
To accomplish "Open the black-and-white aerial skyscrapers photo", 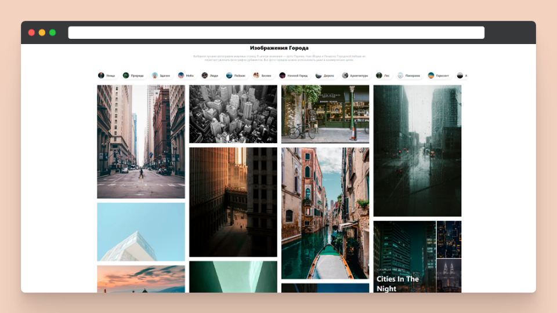I will tap(233, 114).
